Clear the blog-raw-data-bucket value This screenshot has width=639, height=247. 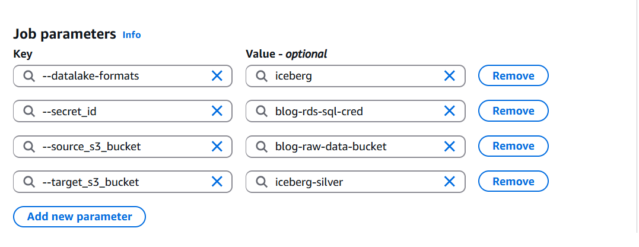click(450, 146)
